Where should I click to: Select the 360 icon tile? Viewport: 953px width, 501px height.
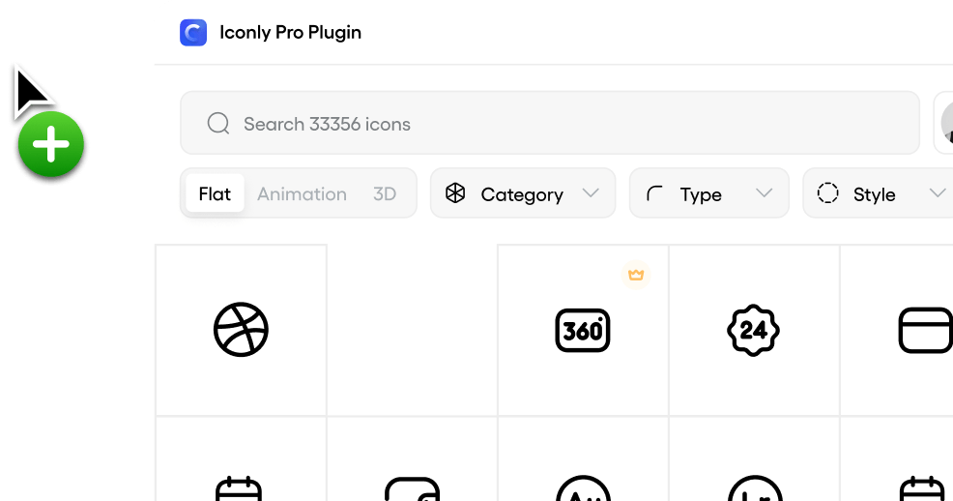[583, 330]
